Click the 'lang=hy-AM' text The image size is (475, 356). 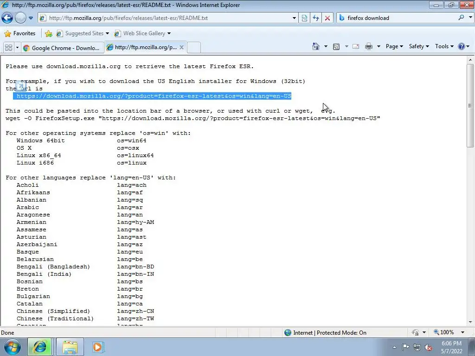(x=135, y=222)
